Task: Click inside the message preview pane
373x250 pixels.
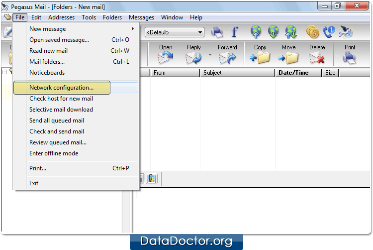Action: (251, 210)
